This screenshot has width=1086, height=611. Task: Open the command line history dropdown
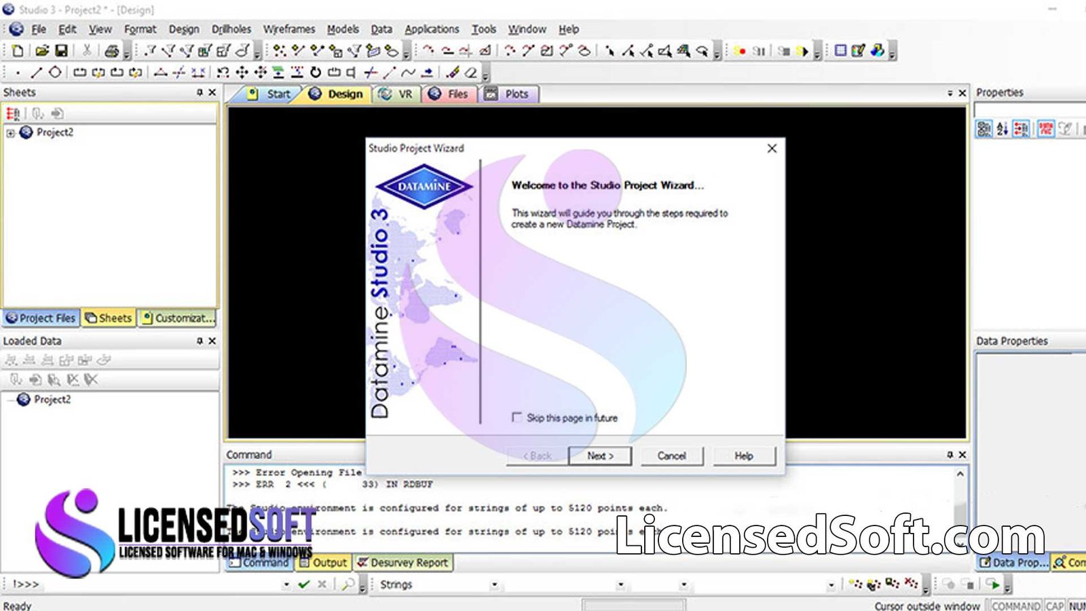coord(286,585)
